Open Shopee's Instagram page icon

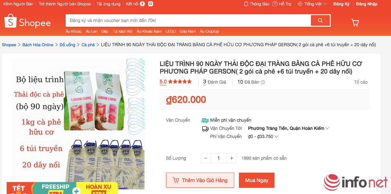coord(151,4)
